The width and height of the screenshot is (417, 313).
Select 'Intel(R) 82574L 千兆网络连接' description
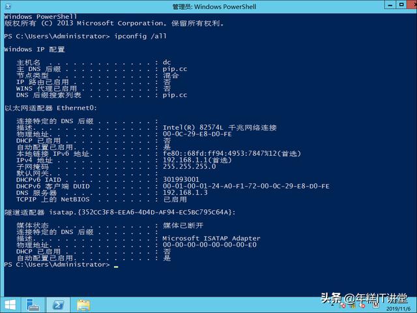(x=220, y=128)
